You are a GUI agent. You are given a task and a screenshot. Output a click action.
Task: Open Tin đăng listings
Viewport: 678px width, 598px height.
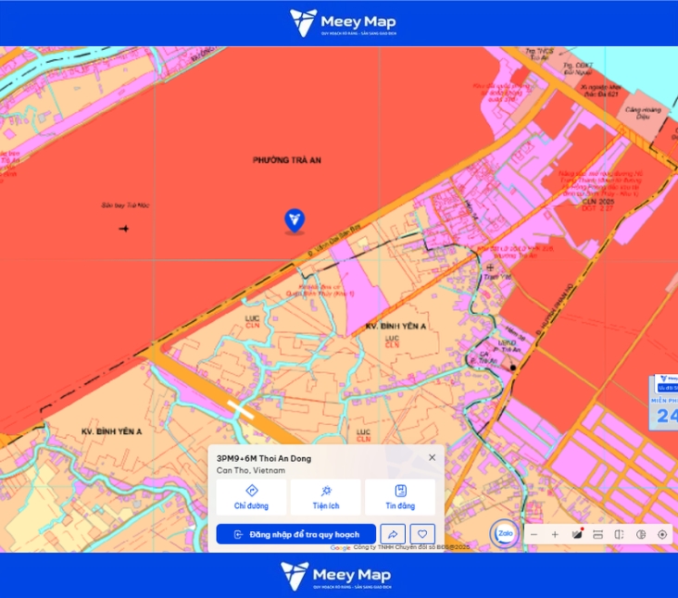(x=400, y=497)
